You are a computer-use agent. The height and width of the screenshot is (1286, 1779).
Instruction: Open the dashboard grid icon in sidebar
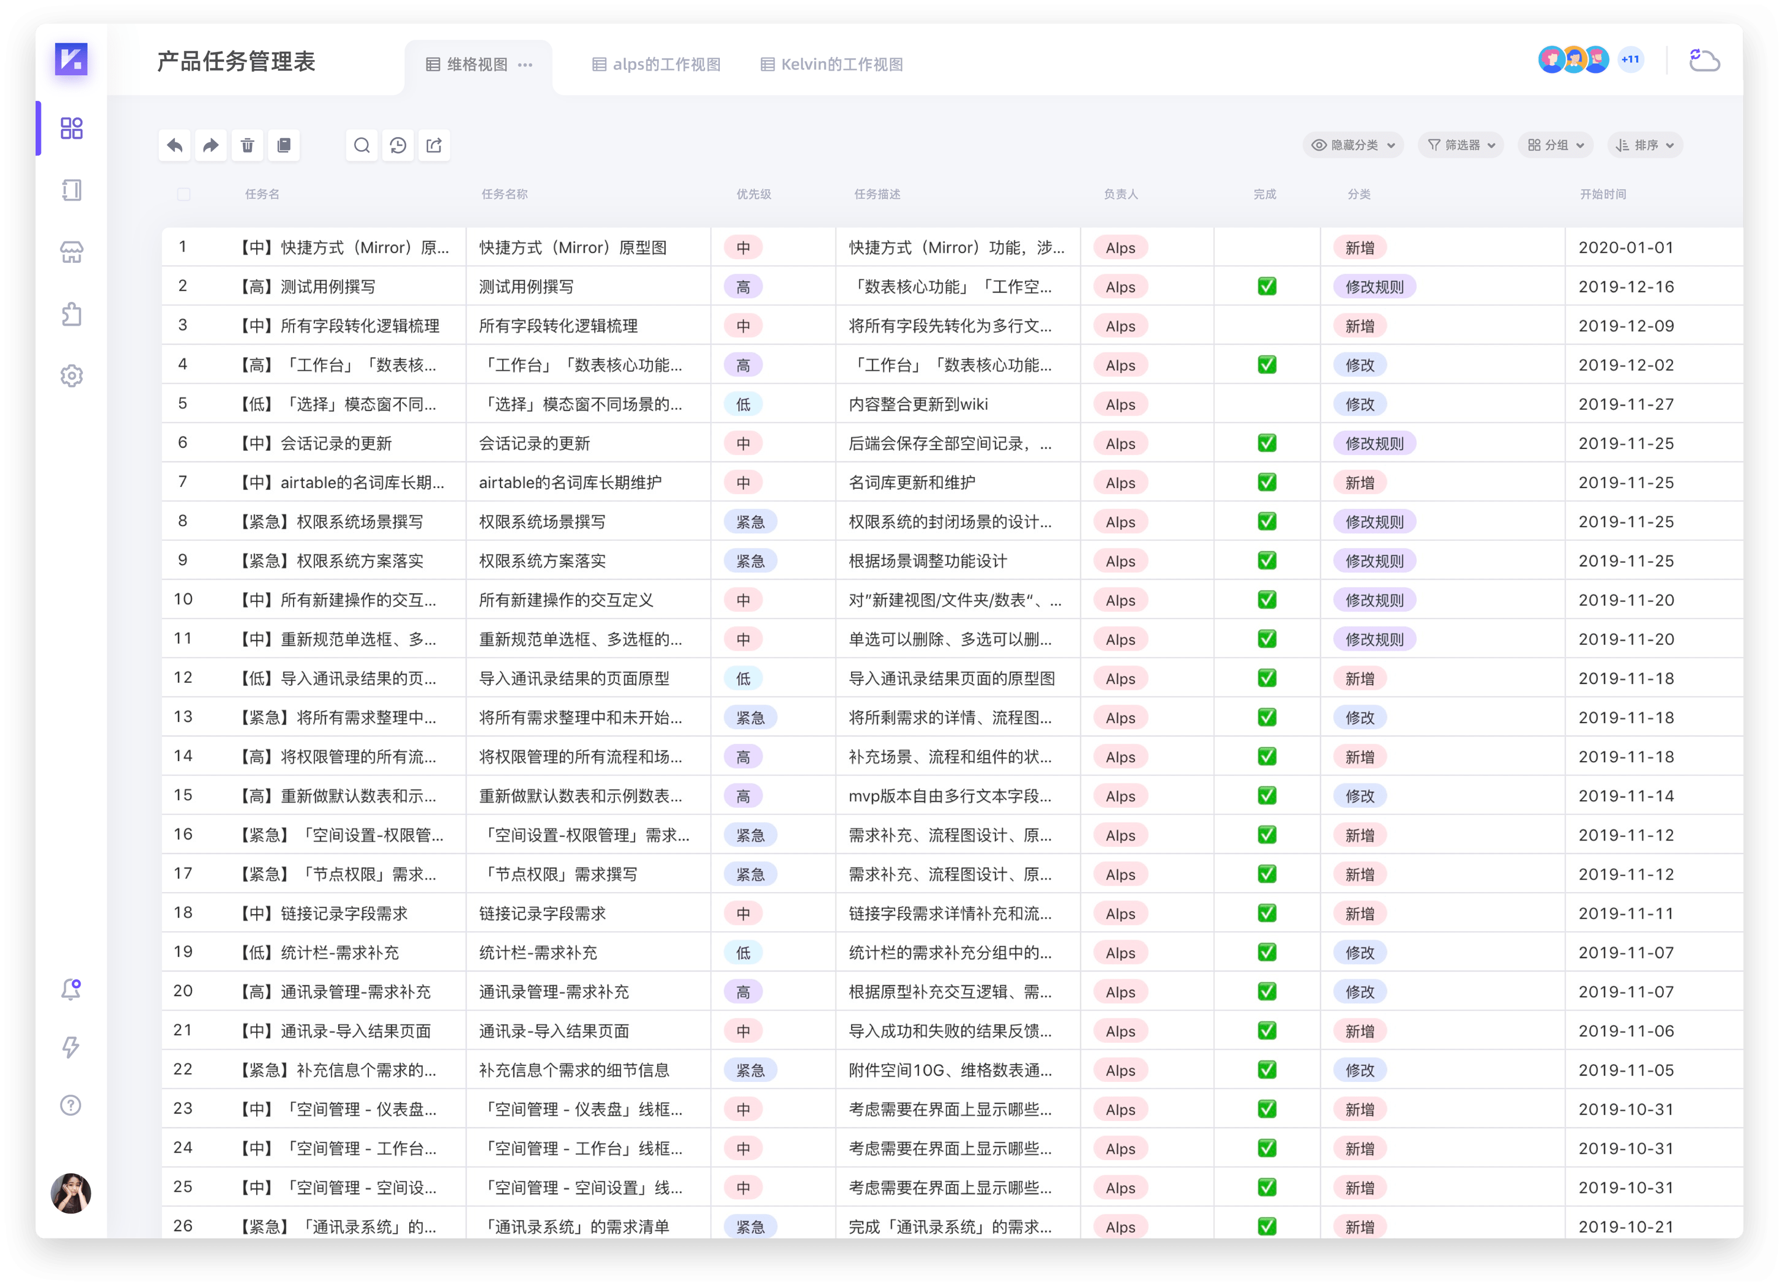coord(71,128)
